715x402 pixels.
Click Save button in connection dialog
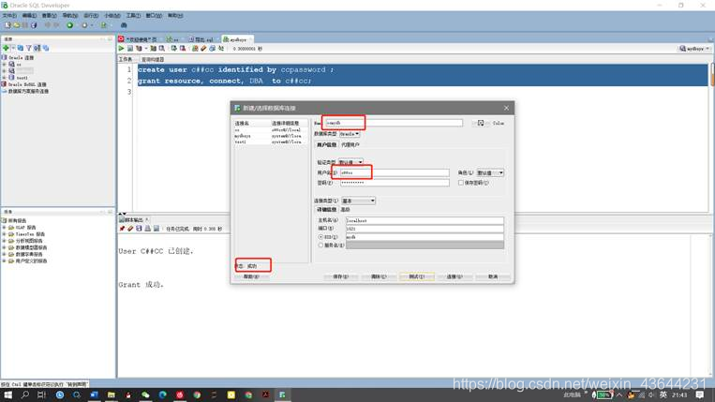[340, 276]
